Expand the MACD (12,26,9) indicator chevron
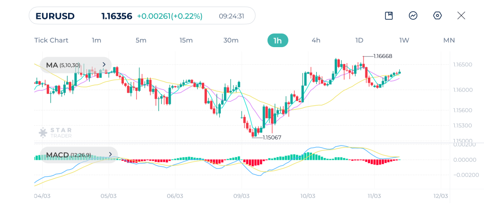Viewport: 484px width, 222px height. (110, 155)
